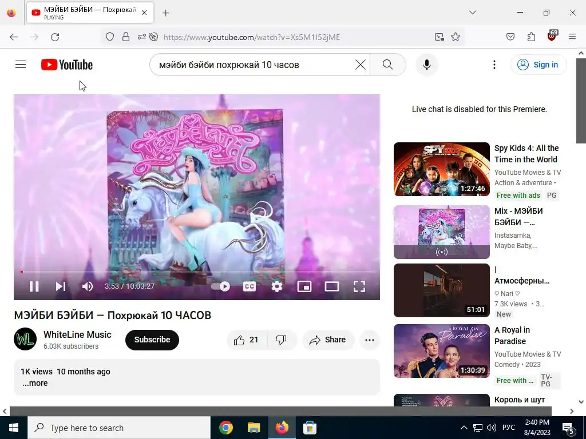Open File Explorer from taskbar
The image size is (586, 439).
tap(254, 428)
